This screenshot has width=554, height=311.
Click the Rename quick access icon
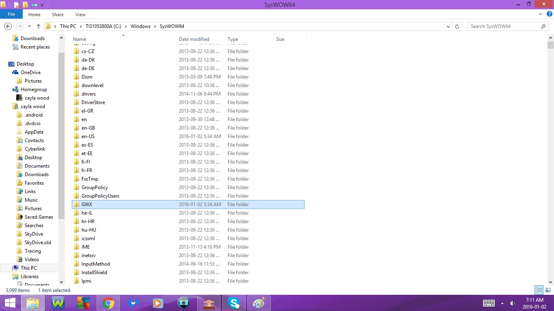(34, 5)
